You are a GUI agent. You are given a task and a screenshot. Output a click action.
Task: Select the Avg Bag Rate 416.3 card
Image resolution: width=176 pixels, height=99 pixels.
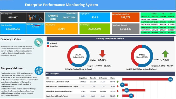95,17
